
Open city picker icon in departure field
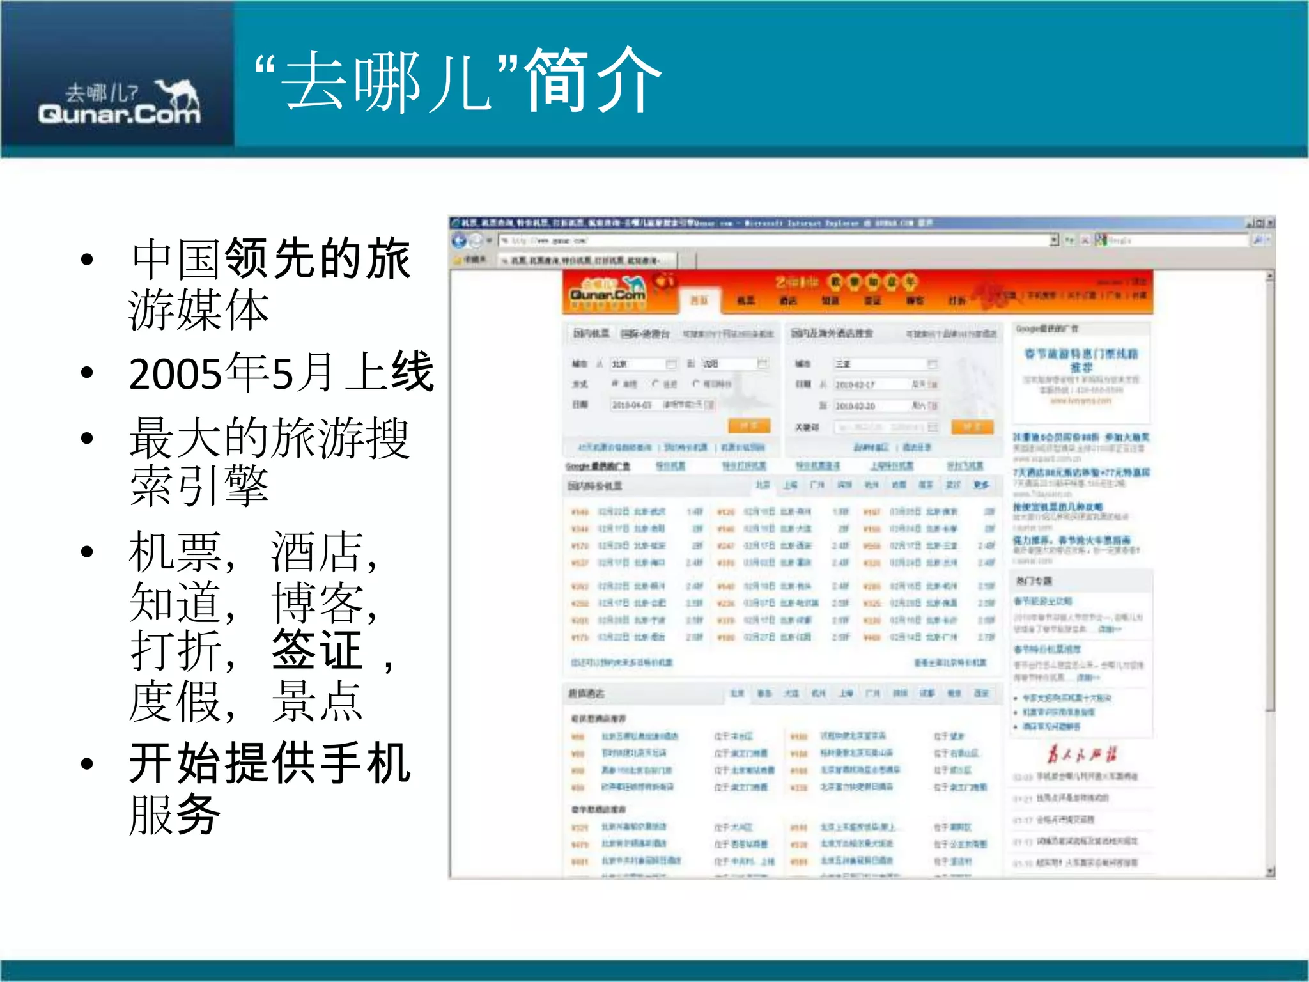(671, 364)
